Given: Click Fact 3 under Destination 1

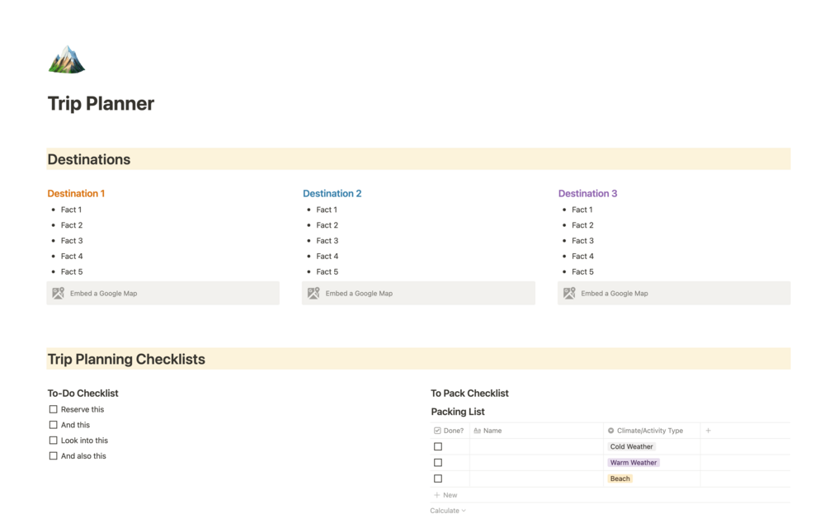Looking at the screenshot, I should [x=72, y=240].
